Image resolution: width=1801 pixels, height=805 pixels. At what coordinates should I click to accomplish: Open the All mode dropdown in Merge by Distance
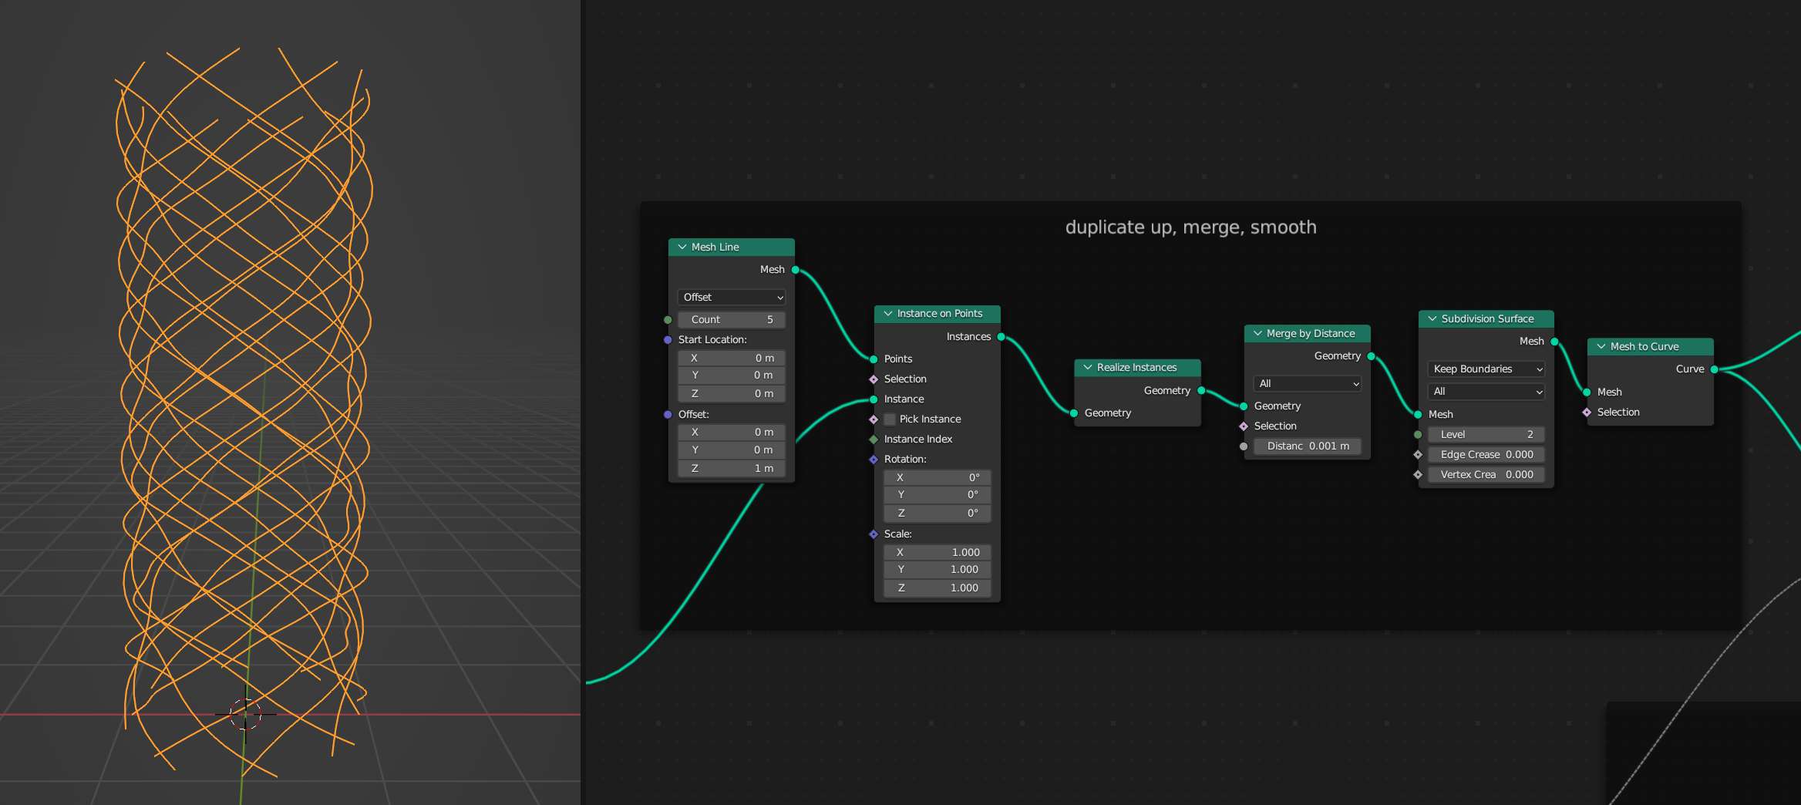[1308, 384]
